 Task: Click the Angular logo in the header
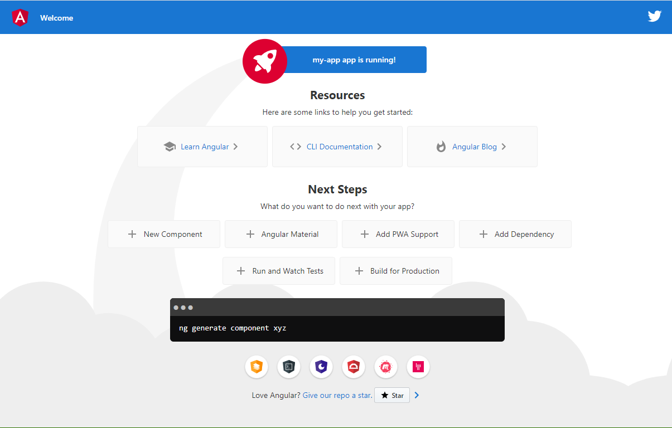[20, 17]
